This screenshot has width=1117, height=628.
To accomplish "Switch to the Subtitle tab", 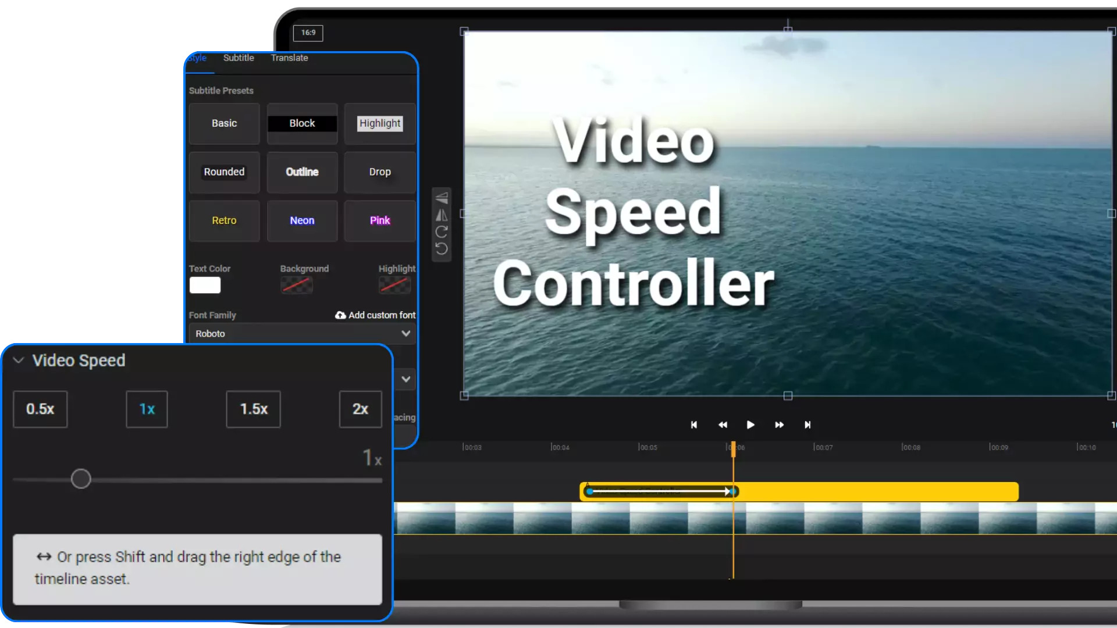I will click(239, 58).
